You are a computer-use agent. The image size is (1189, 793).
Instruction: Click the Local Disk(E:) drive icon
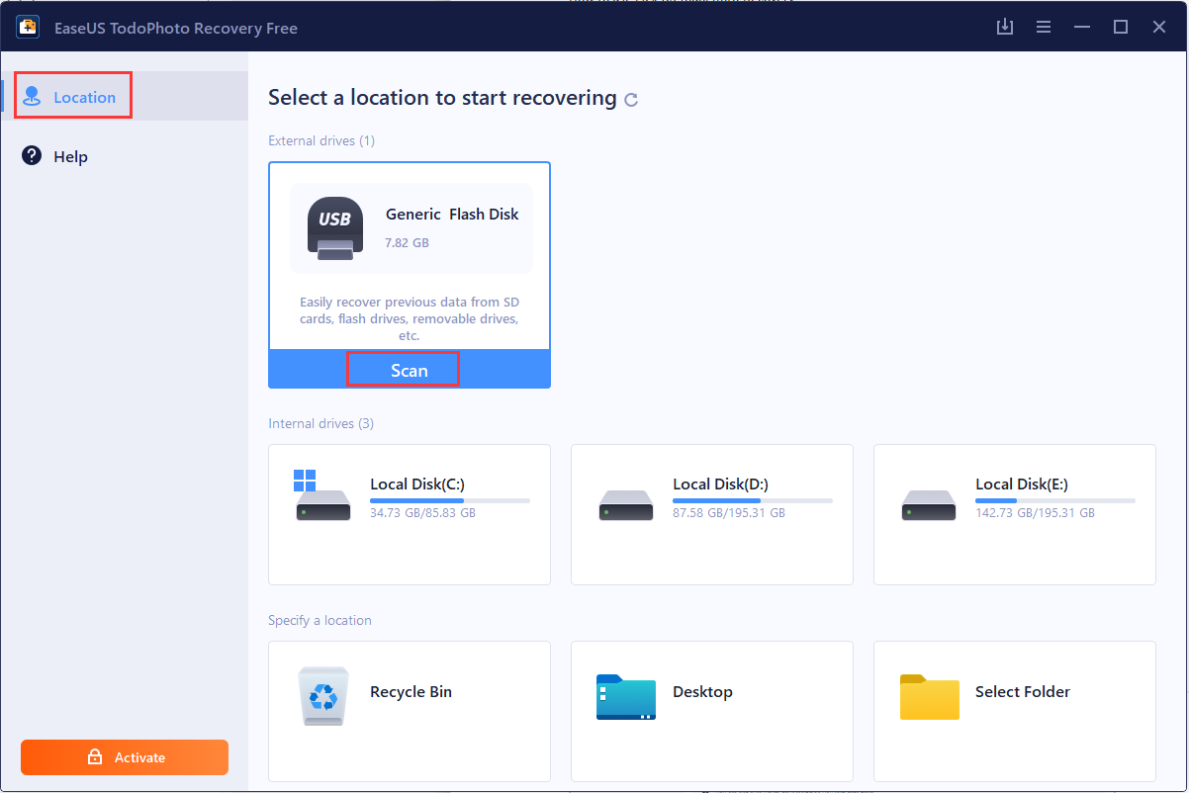(x=928, y=505)
